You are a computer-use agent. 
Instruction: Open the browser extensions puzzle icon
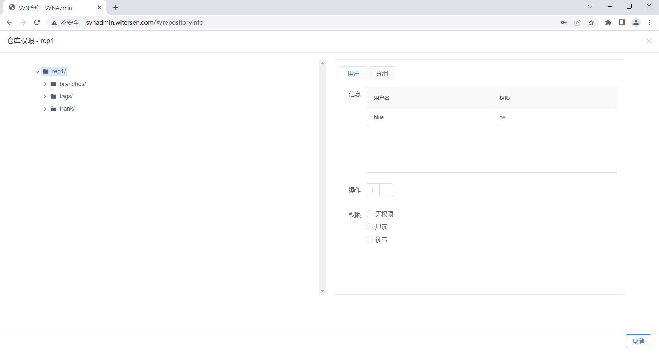(608, 22)
